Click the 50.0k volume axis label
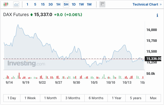164x105 pixels. click(x=150, y=74)
